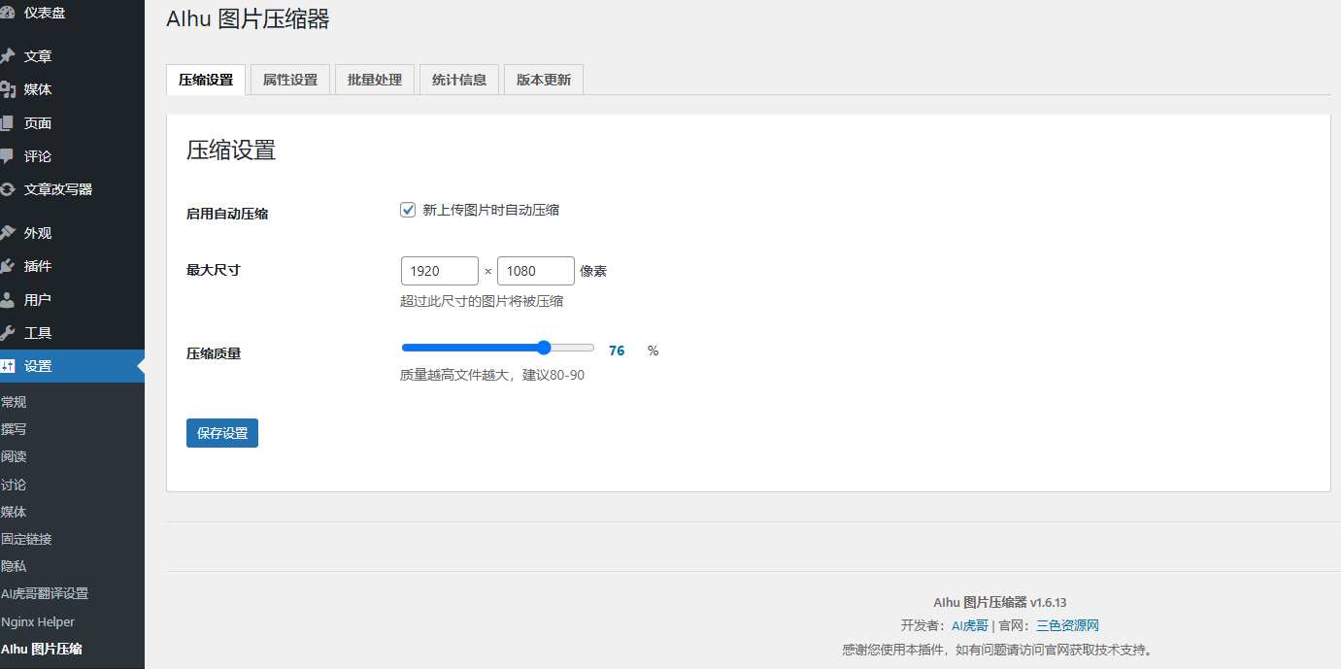
Task: Open the 用户 users icon
Action: (14, 298)
